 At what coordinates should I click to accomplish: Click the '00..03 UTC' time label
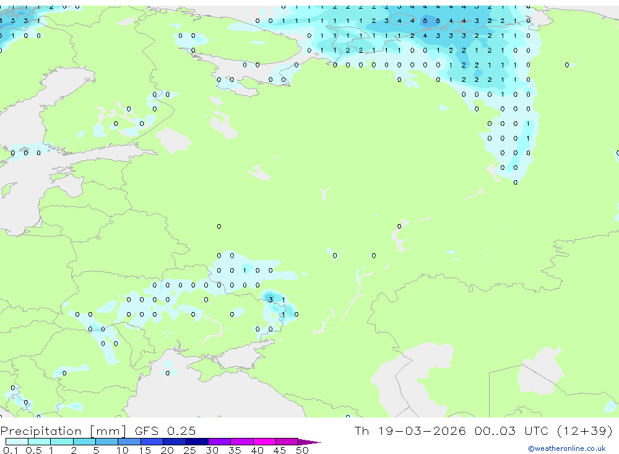click(512, 430)
